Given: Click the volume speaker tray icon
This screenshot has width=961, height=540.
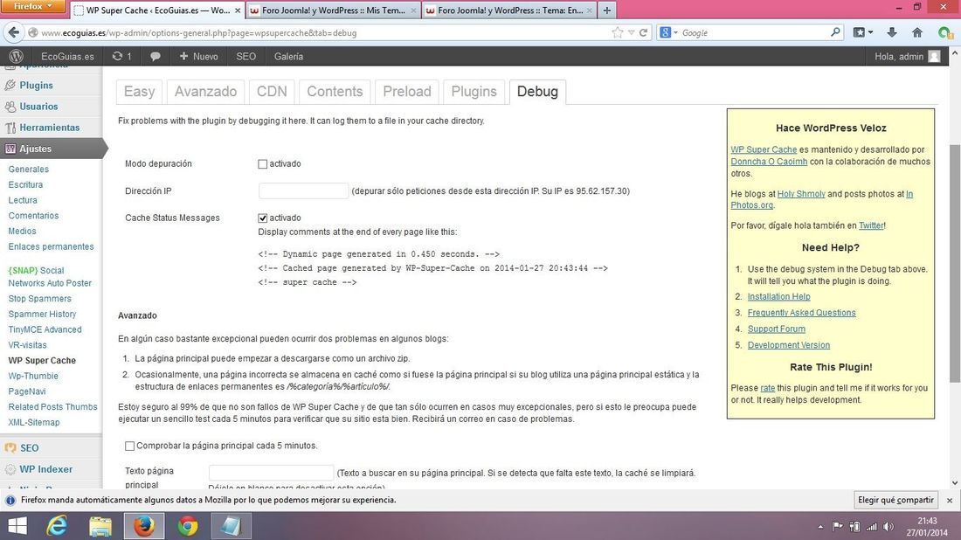Looking at the screenshot, I should tap(888, 527).
